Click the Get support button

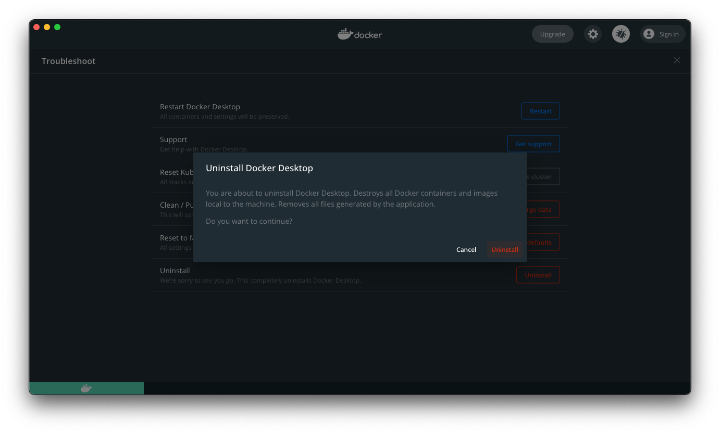533,144
